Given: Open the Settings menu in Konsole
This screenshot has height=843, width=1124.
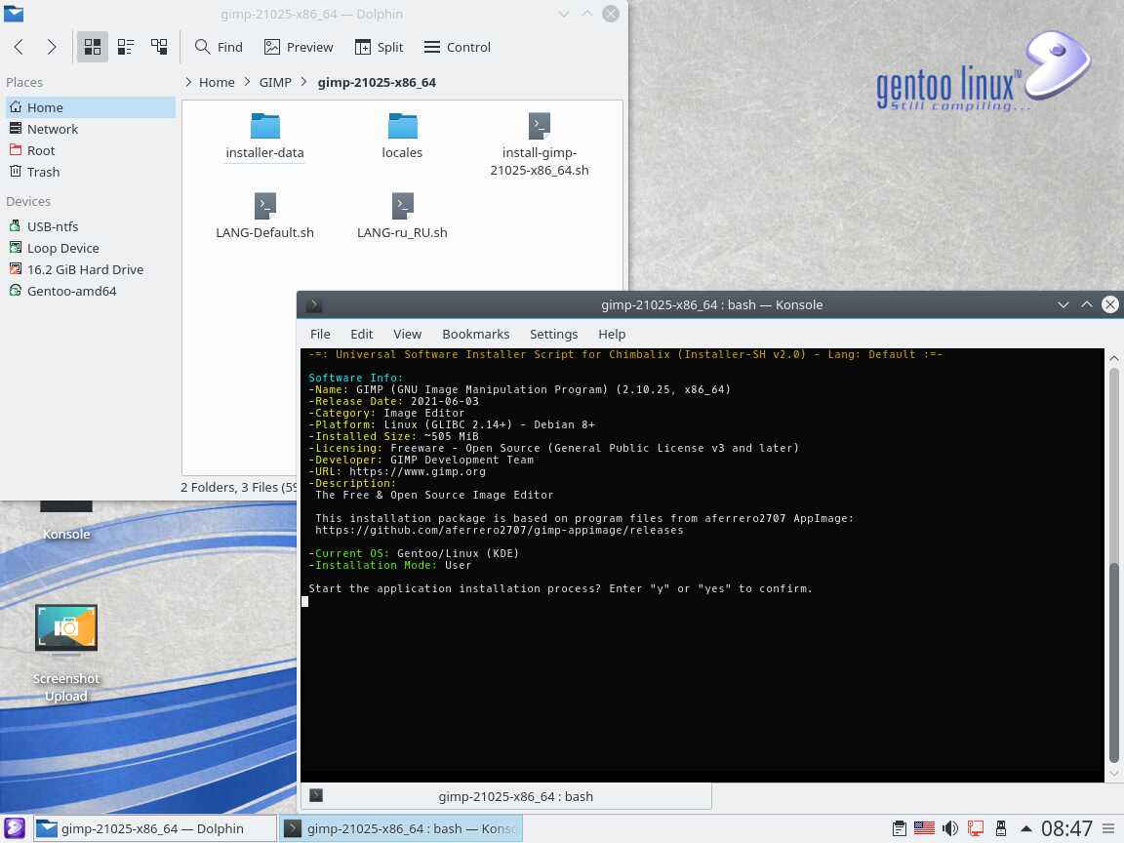Looking at the screenshot, I should click(x=553, y=334).
